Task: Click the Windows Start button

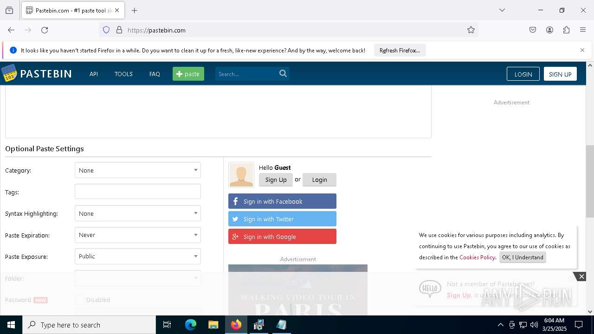Action: point(11,325)
